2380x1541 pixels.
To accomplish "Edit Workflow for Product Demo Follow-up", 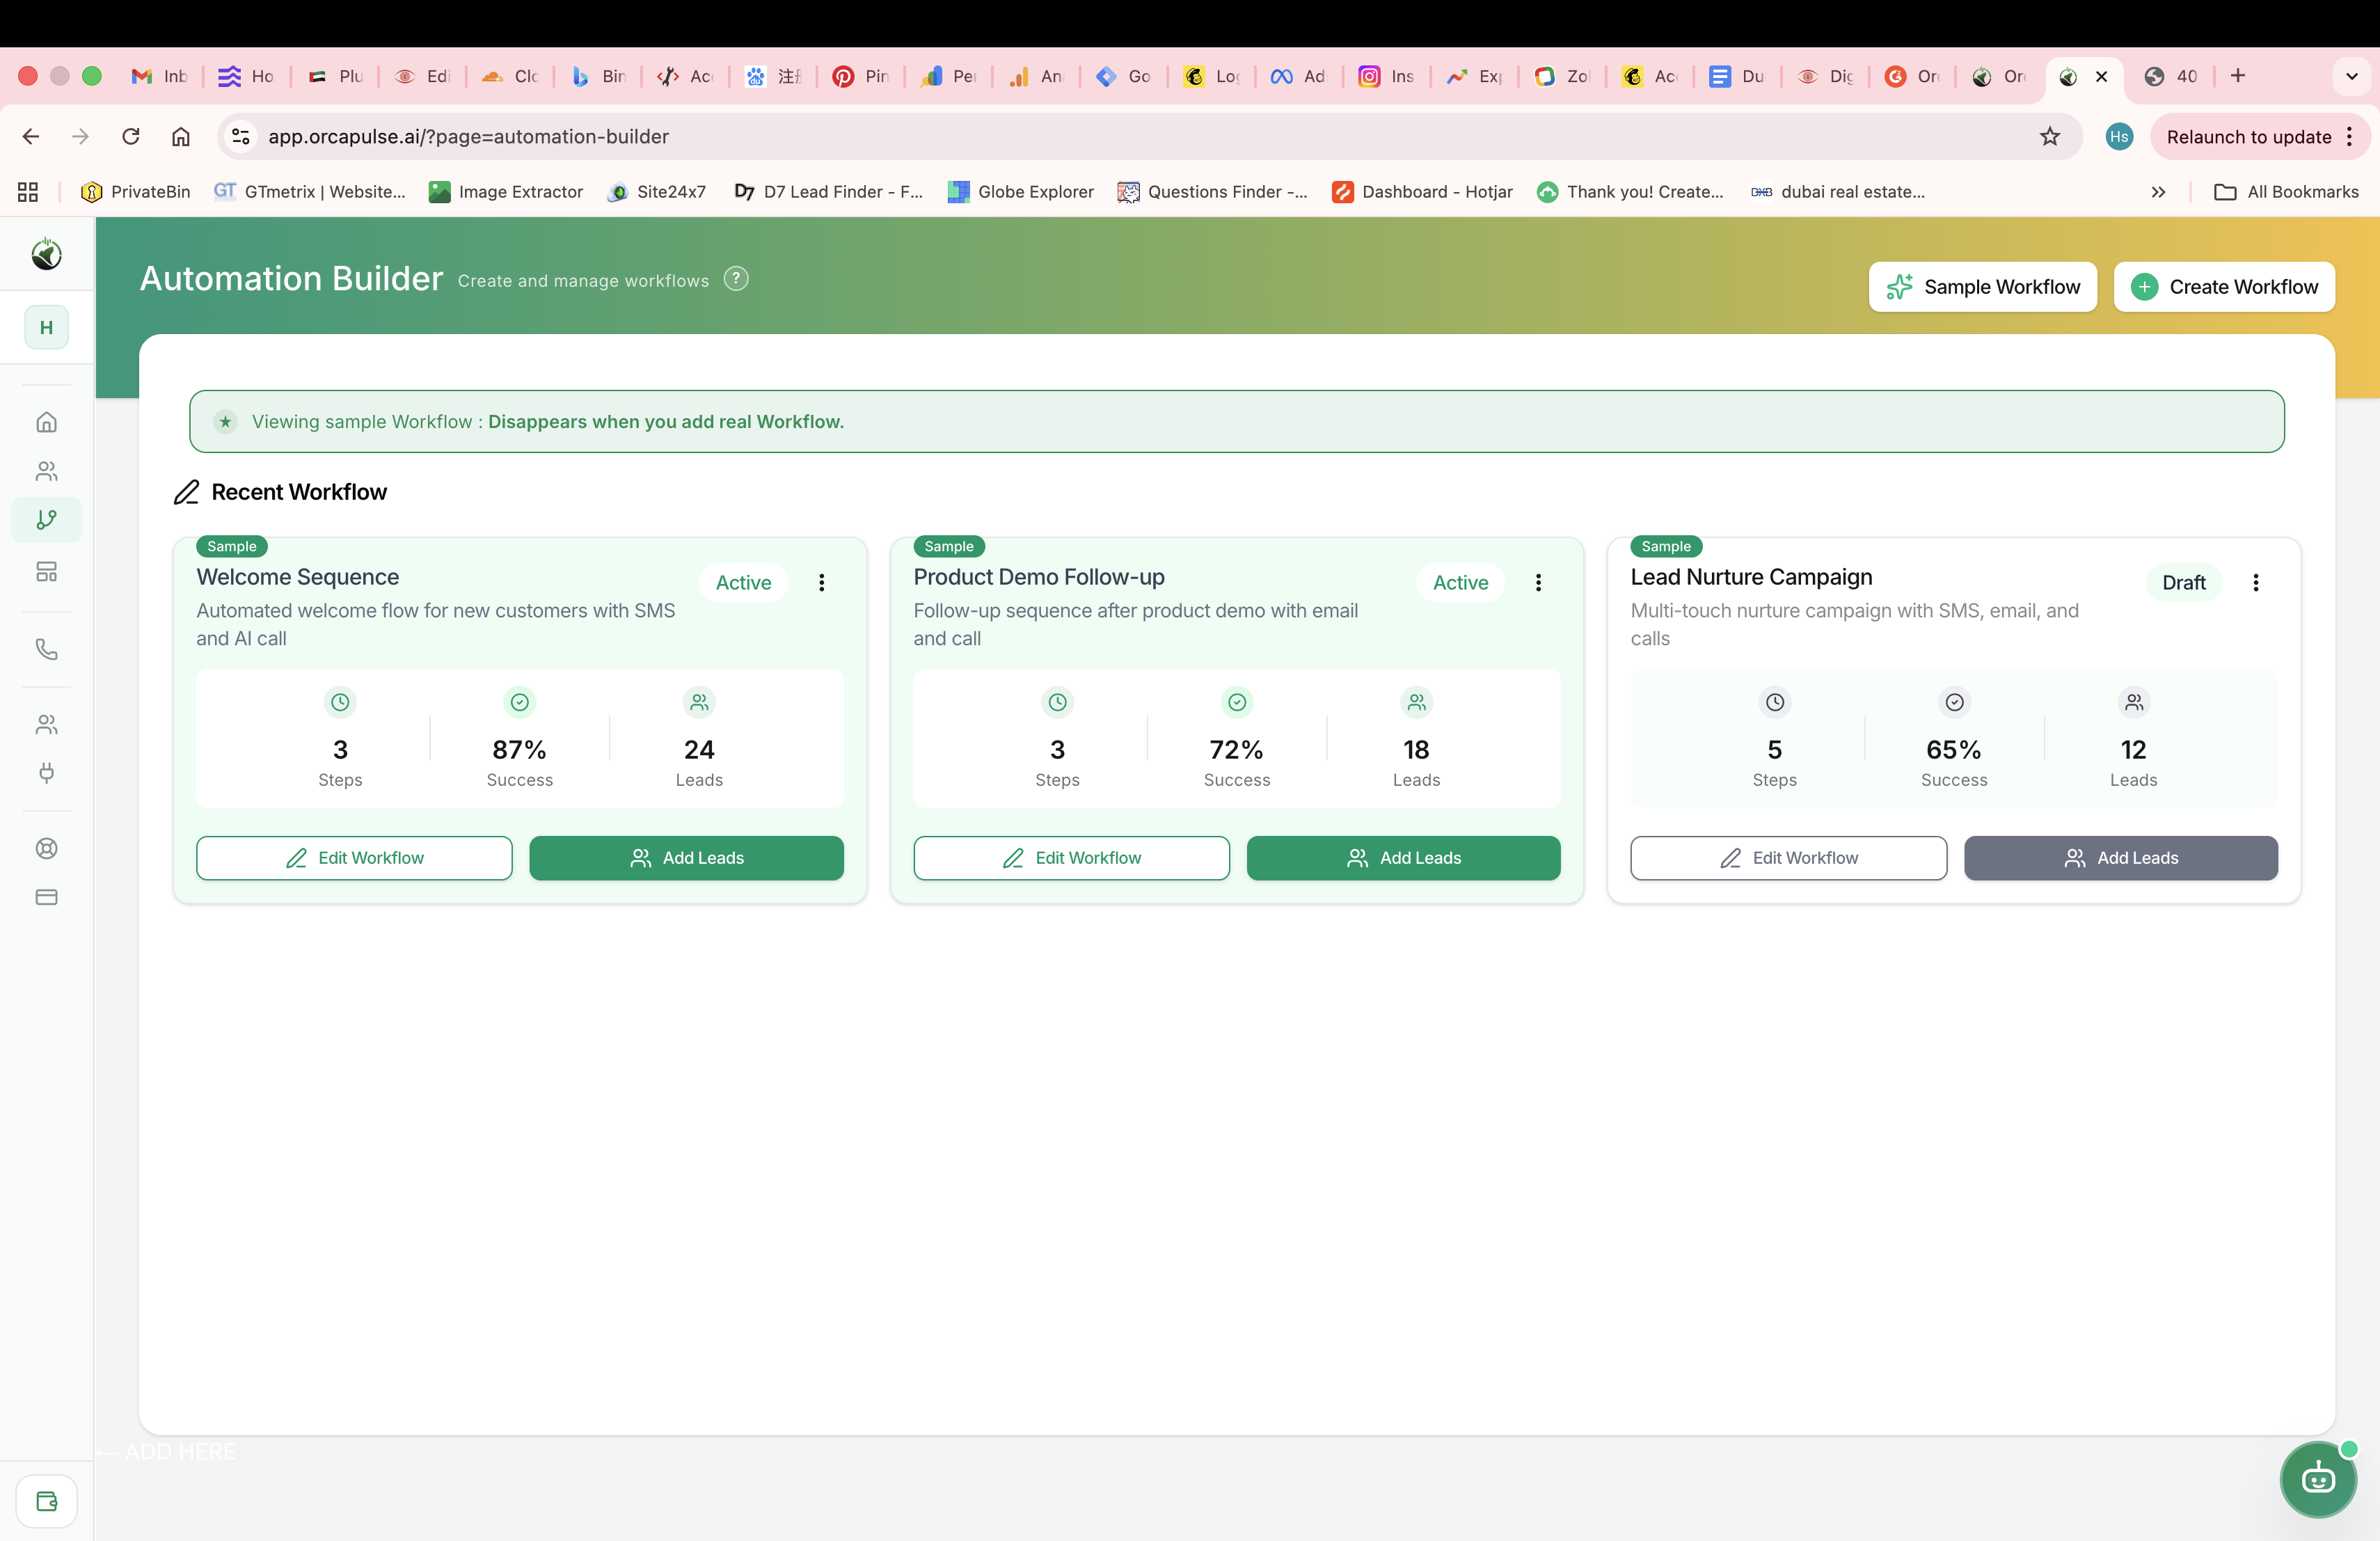I will click(1071, 858).
